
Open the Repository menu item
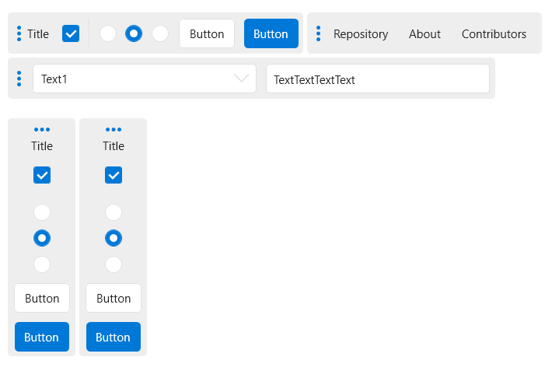(361, 33)
